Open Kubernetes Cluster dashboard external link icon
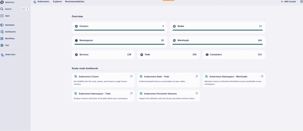The image size is (303, 131). [131, 76]
